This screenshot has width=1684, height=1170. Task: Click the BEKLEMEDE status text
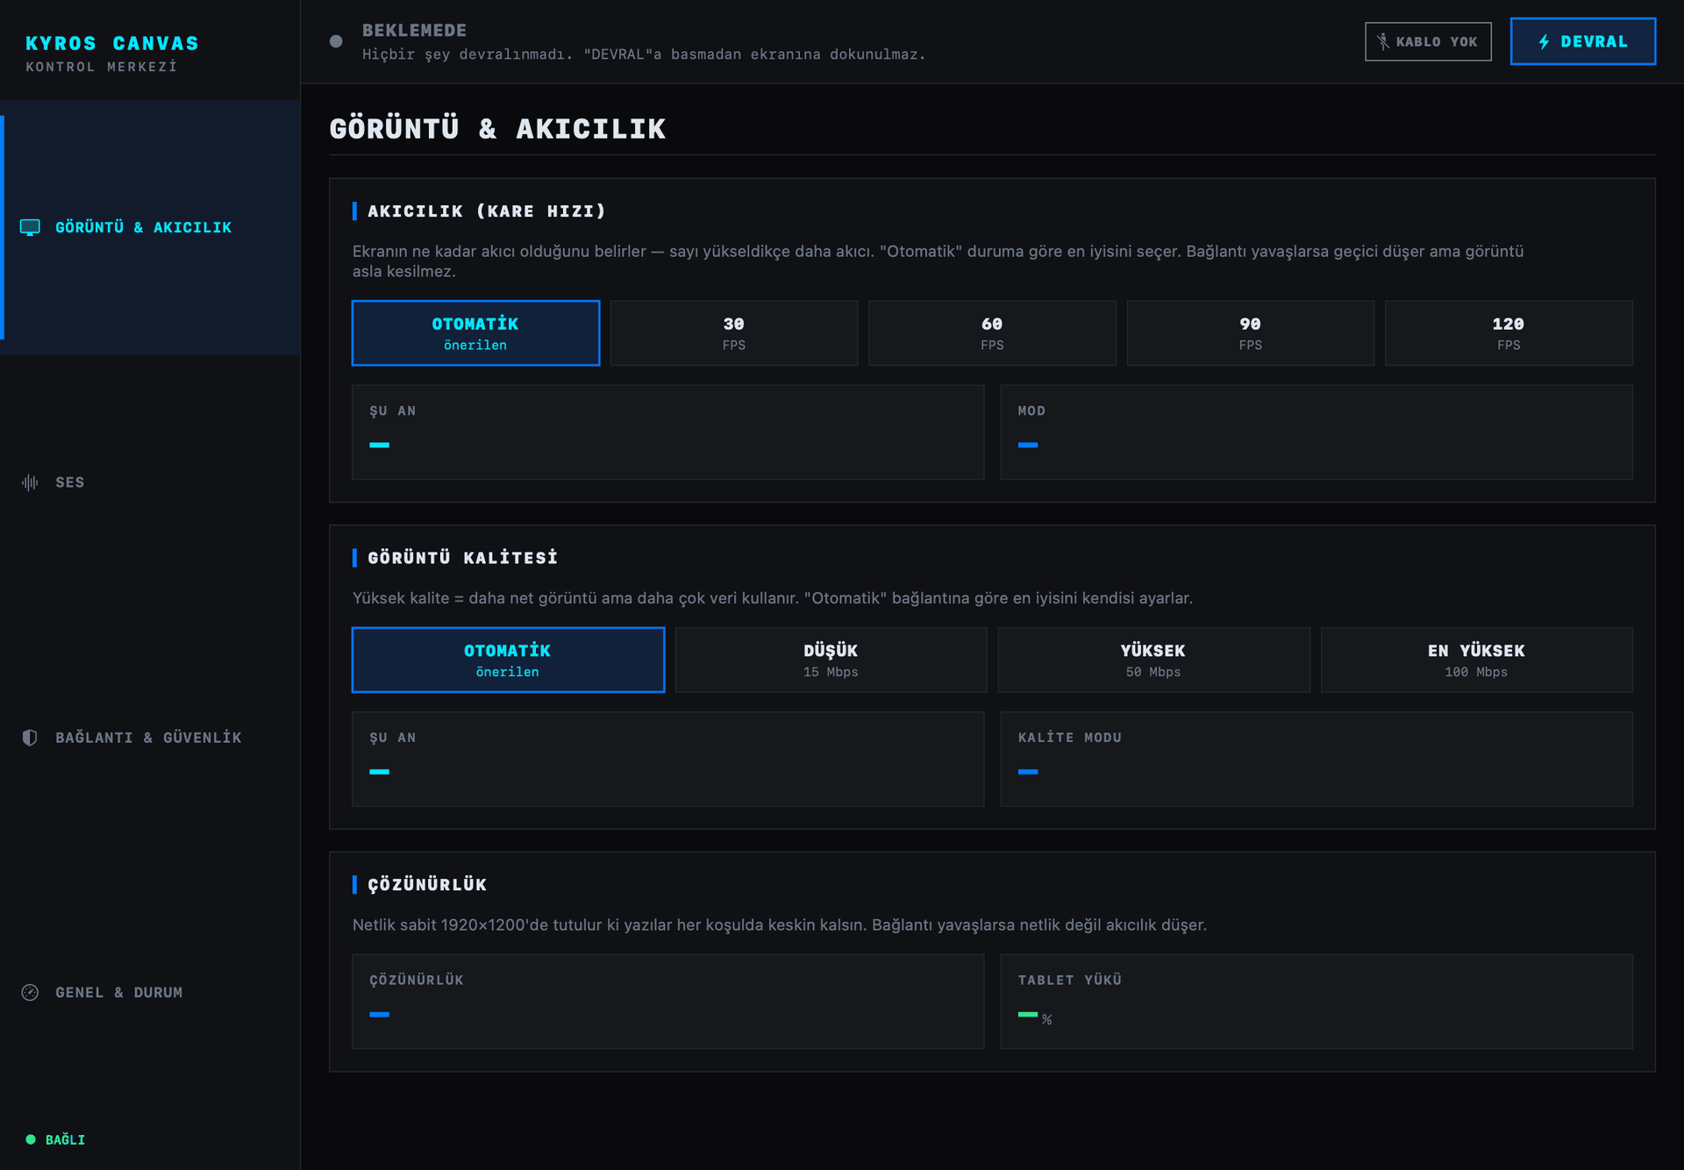[x=415, y=30]
